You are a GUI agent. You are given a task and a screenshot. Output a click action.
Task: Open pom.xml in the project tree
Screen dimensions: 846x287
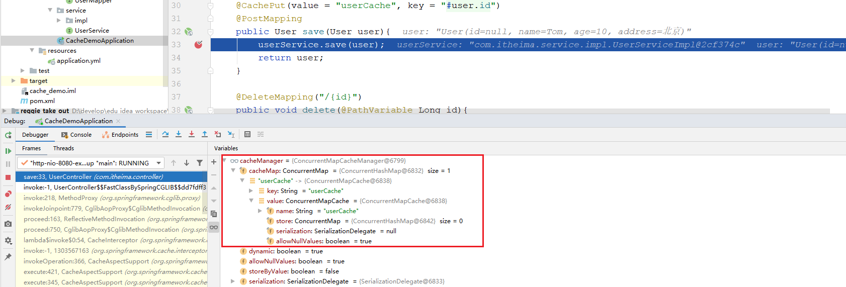42,101
